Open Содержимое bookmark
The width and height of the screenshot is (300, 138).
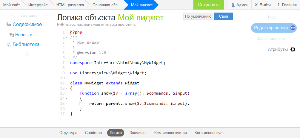[27, 24]
